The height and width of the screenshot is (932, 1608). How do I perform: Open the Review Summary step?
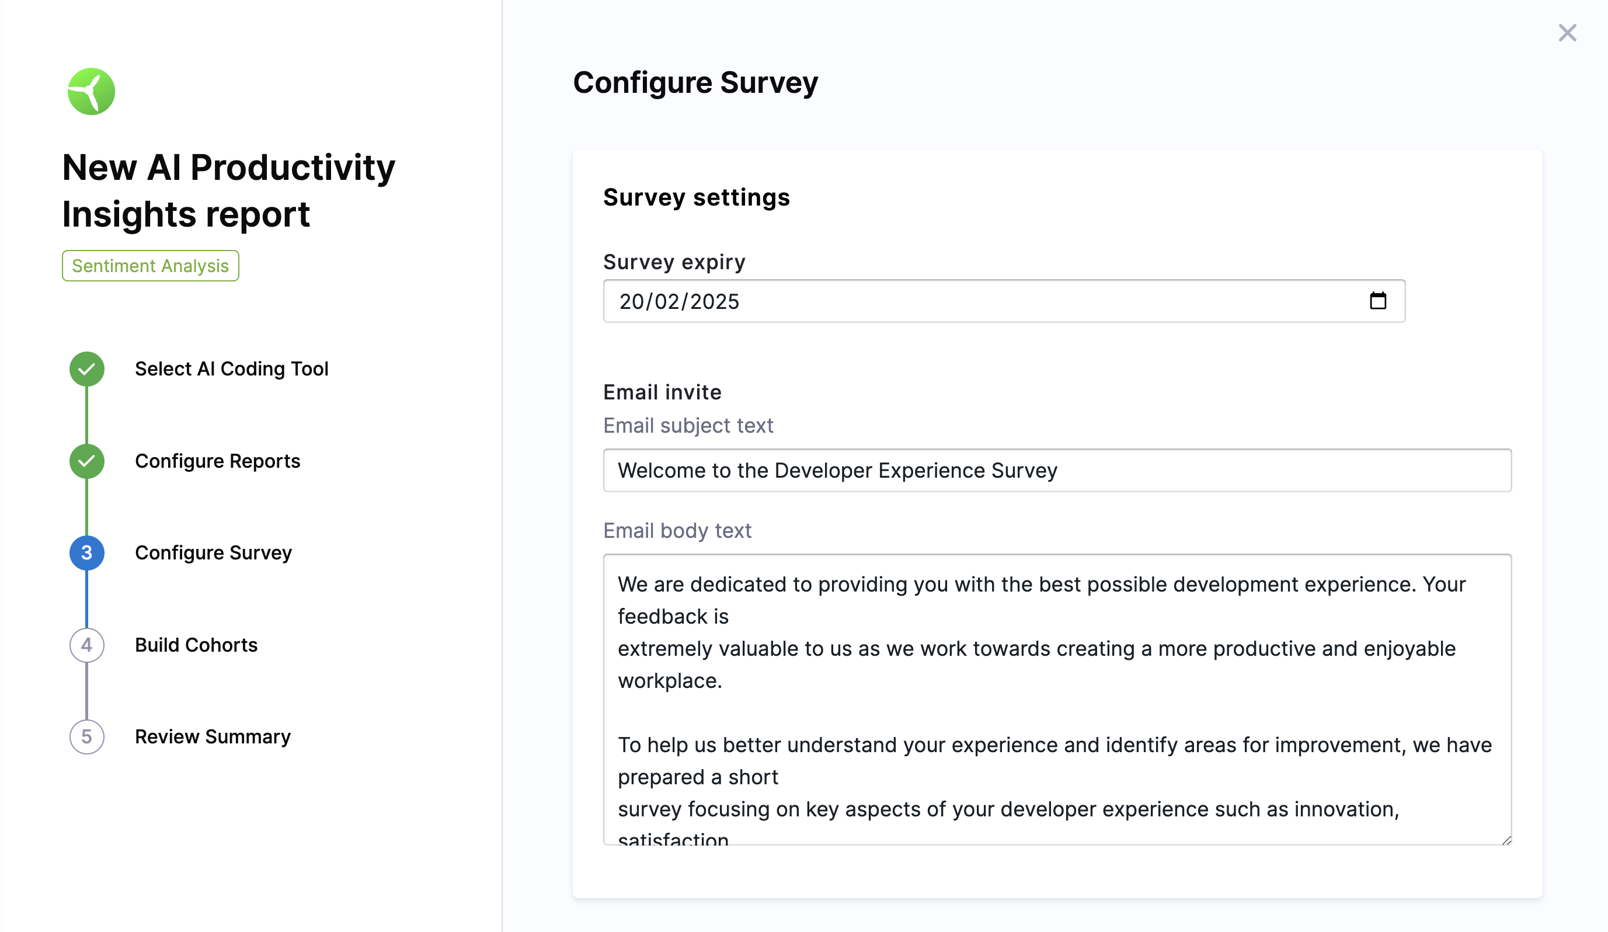click(213, 736)
